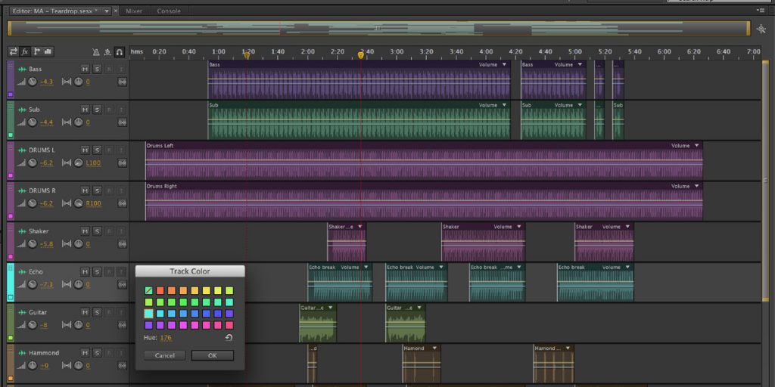Viewport: 775px width, 387px height.
Task: Switch to the Console tab
Action: coord(168,11)
